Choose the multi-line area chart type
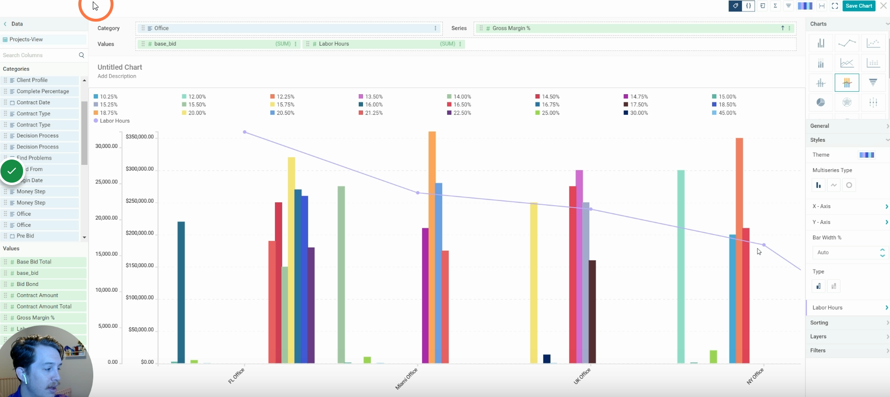Screen dimensions: 890x397 (x=847, y=63)
